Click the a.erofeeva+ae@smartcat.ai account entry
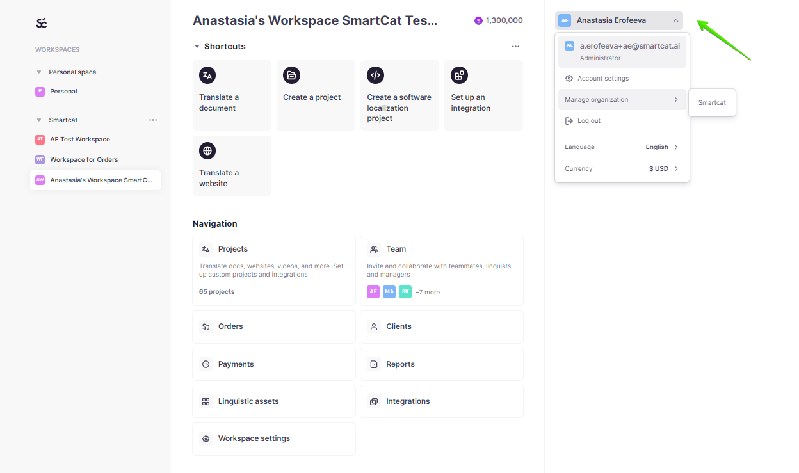 click(622, 52)
